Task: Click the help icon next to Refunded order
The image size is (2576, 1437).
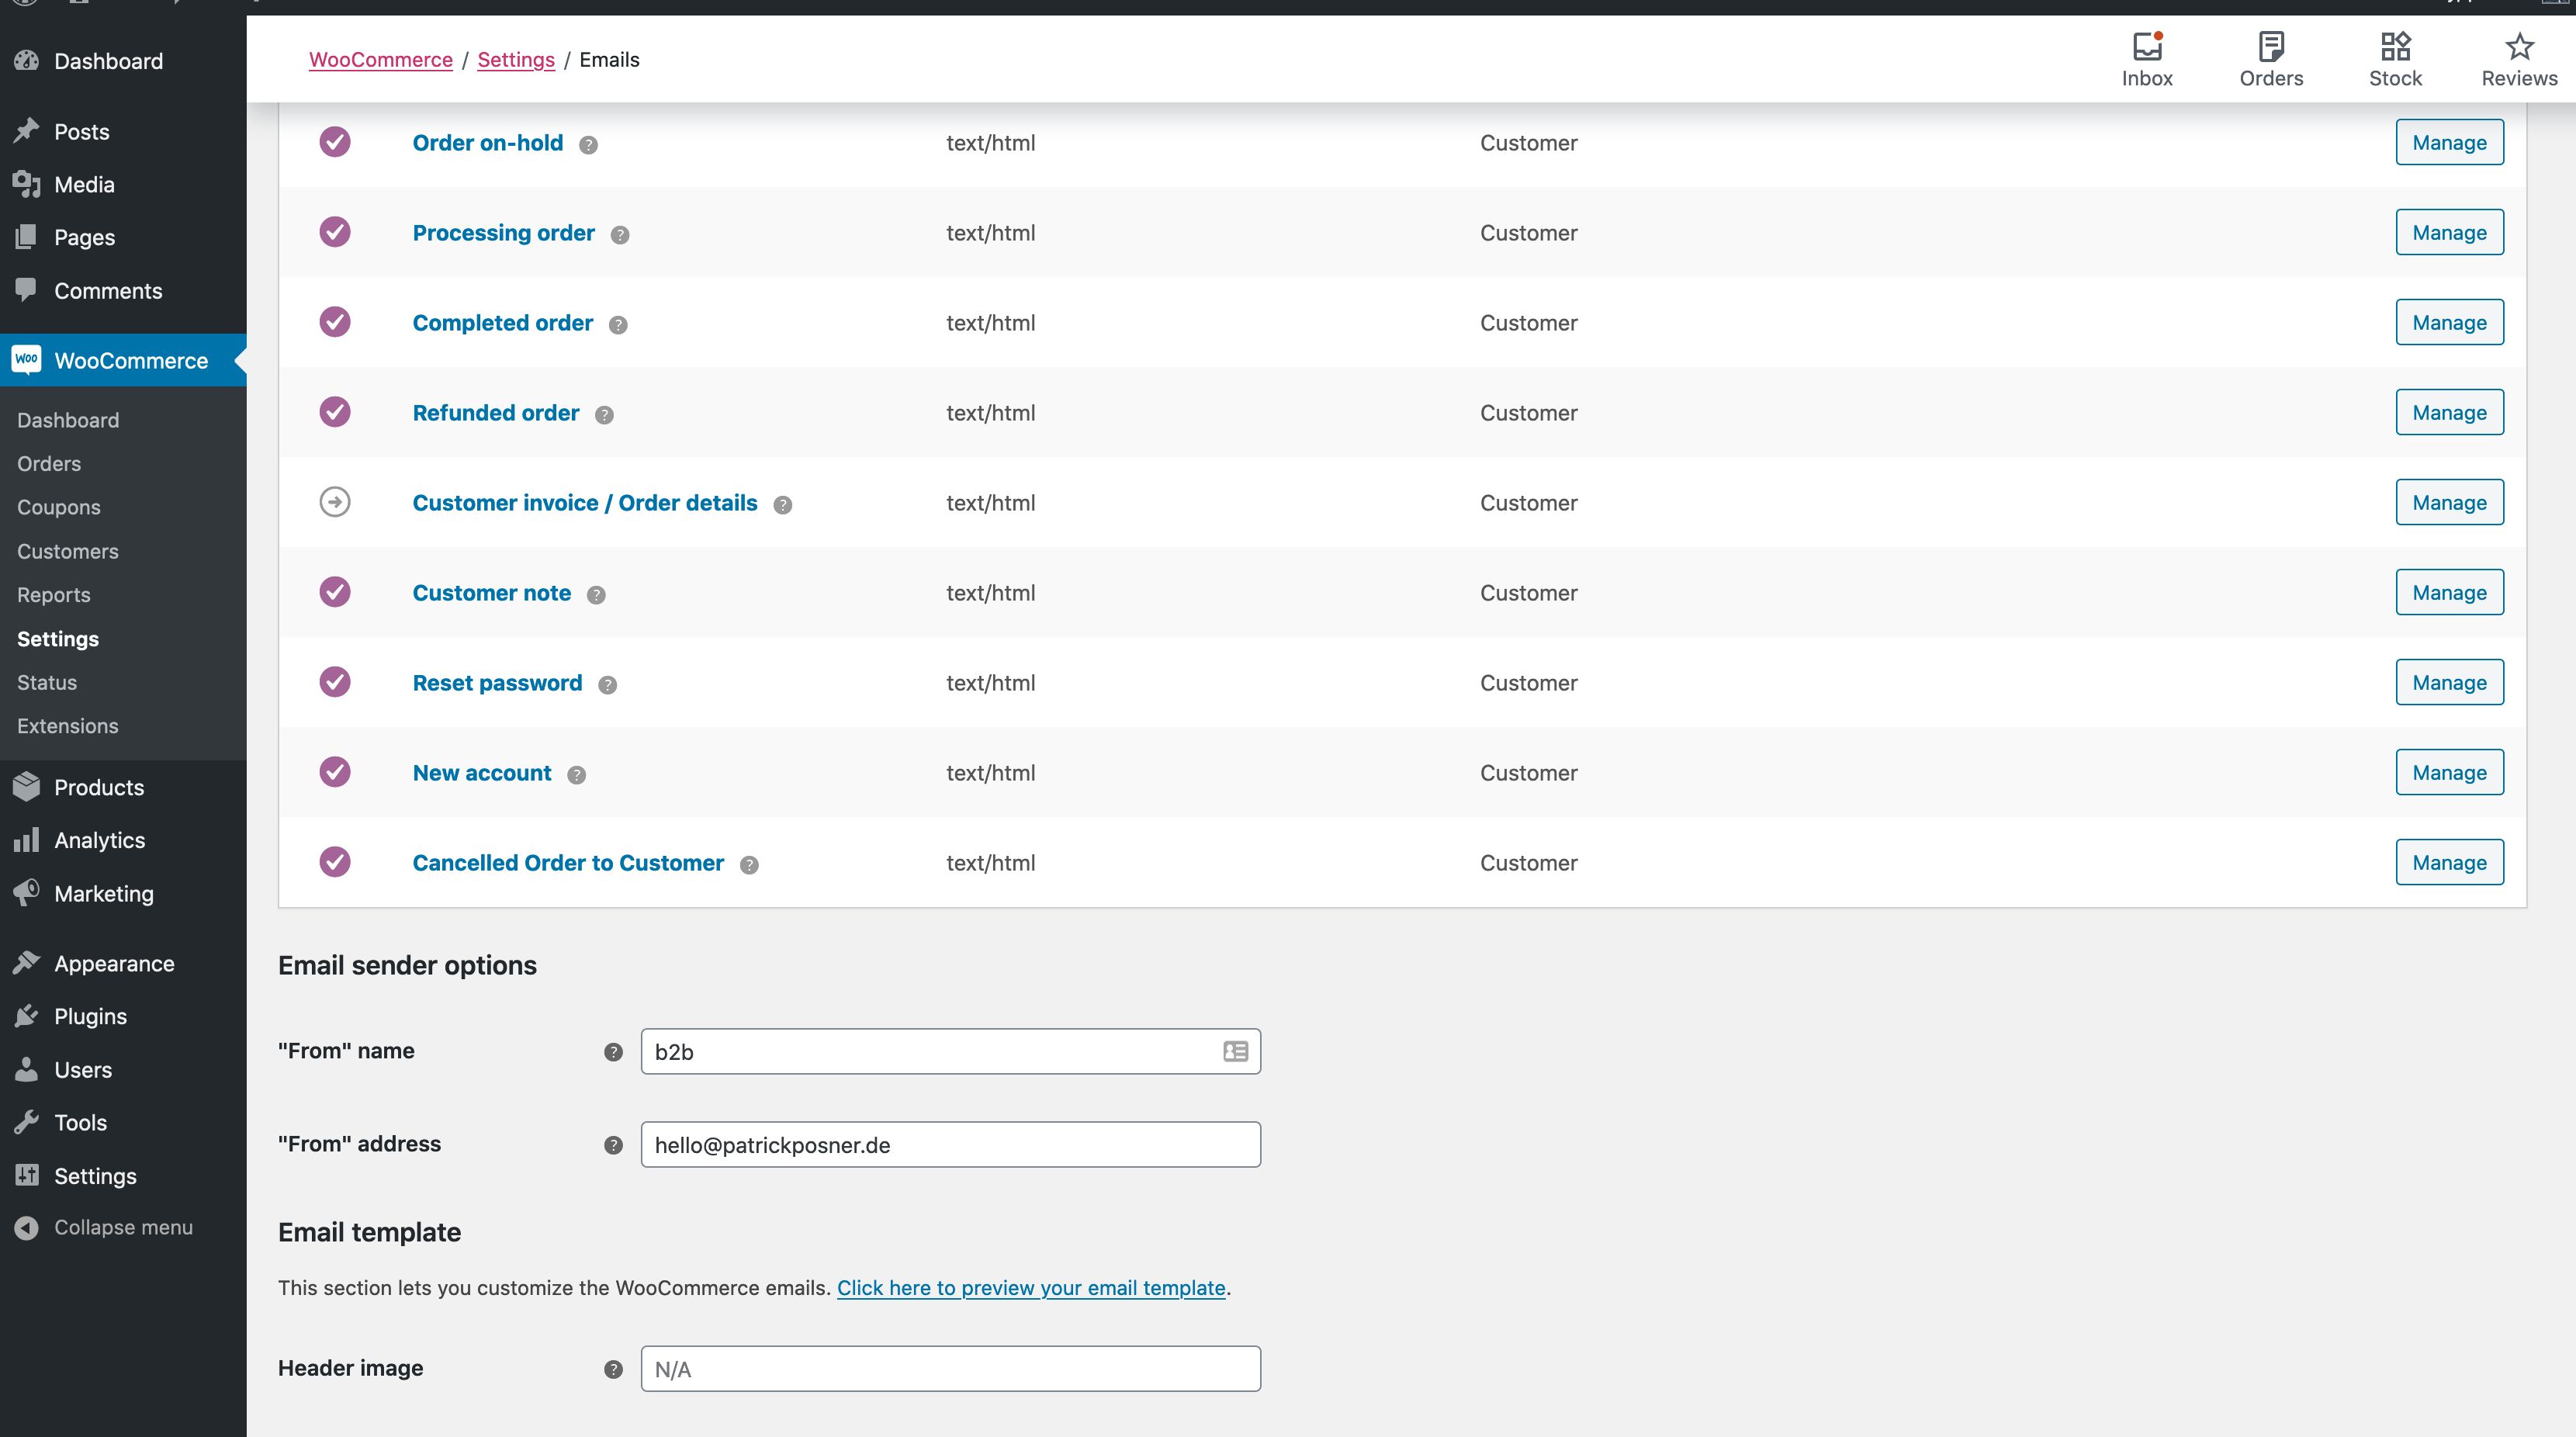Action: 604,415
